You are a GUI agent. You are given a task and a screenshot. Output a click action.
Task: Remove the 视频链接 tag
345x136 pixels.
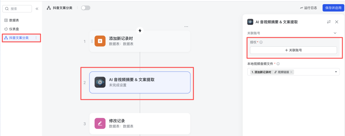pos(291,72)
